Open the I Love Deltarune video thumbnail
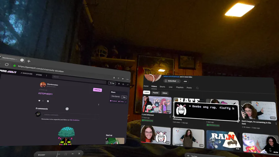Viewport: 279px width, 157px height. [157, 105]
